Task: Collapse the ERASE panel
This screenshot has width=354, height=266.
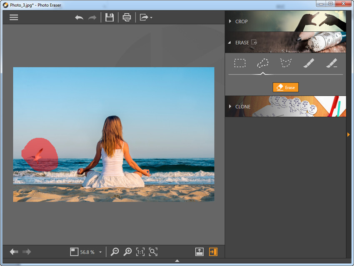Action: click(x=229, y=42)
